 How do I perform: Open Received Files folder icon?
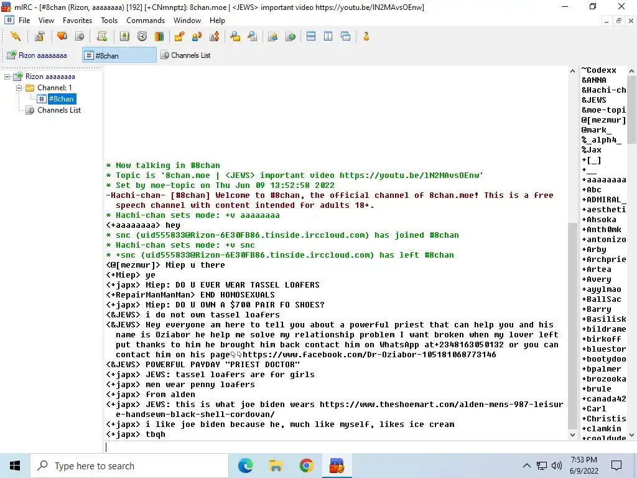235,37
